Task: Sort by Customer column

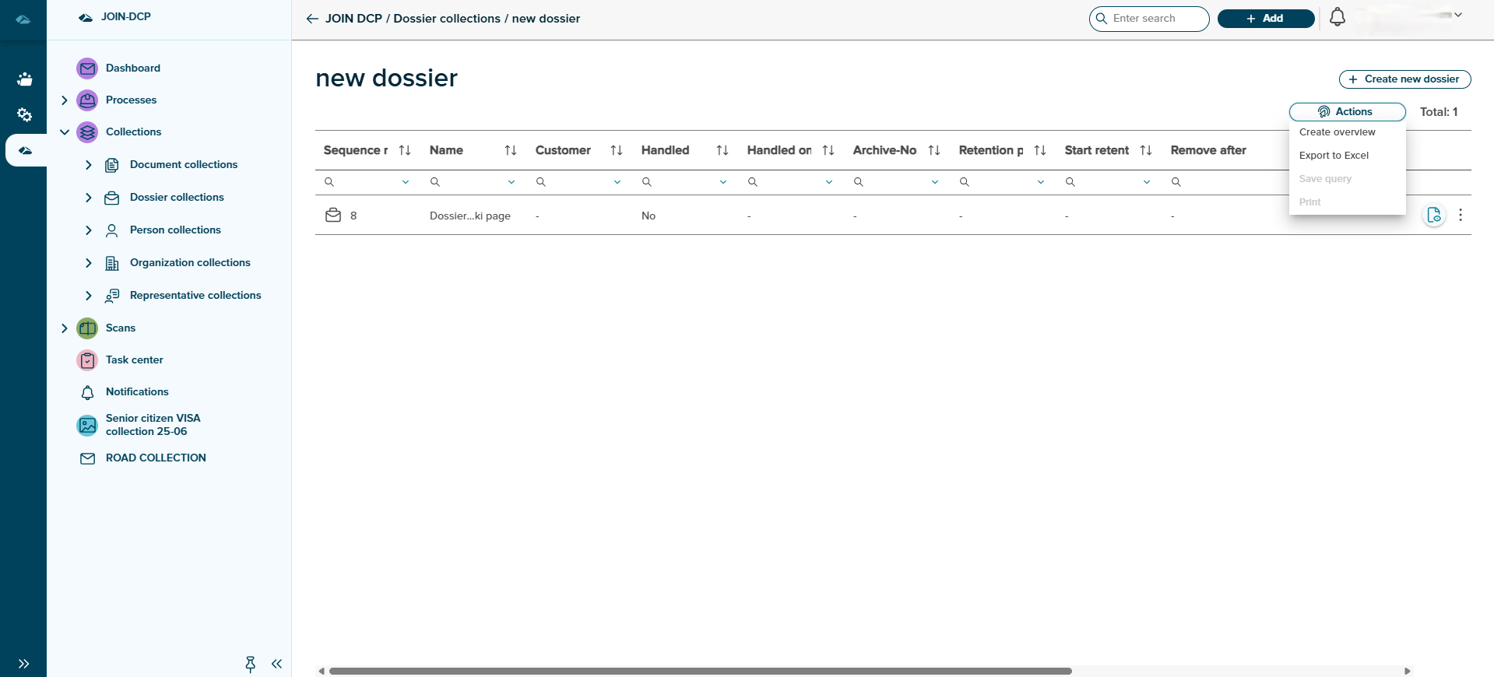Action: point(617,150)
